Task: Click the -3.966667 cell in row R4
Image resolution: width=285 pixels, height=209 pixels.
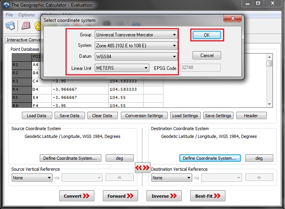Action: click(x=80, y=90)
